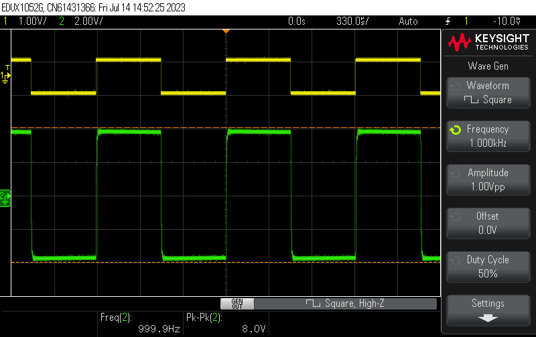536x337 pixels.
Task: Click the trigger level -10.0 value
Action: [x=507, y=21]
